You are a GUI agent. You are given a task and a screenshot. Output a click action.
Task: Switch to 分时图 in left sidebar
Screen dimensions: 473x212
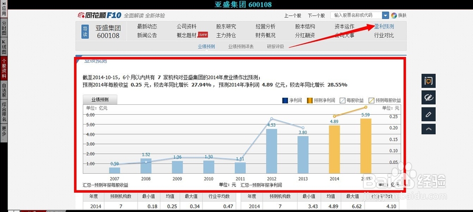click(4, 28)
